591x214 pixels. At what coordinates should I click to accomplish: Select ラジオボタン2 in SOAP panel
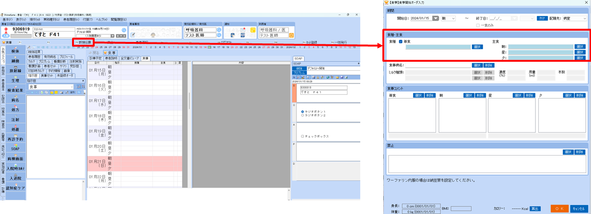click(303, 115)
